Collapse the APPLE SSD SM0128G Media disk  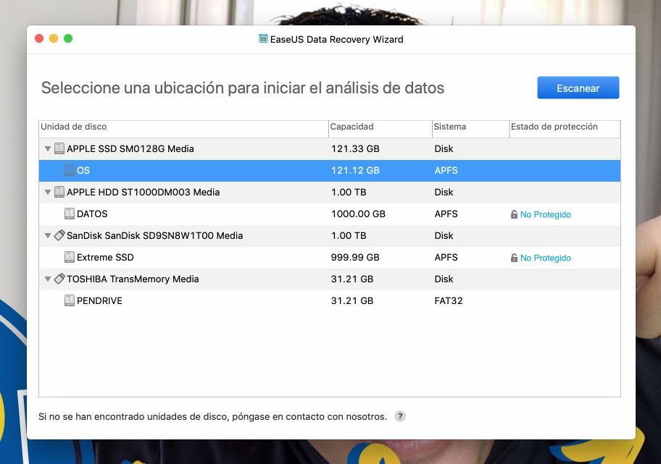48,148
